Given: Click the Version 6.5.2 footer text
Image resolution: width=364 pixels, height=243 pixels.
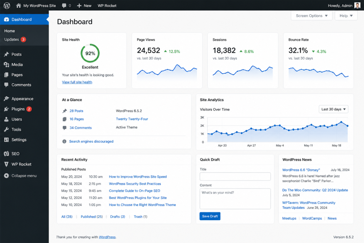Looking at the screenshot, I should coord(343,237).
